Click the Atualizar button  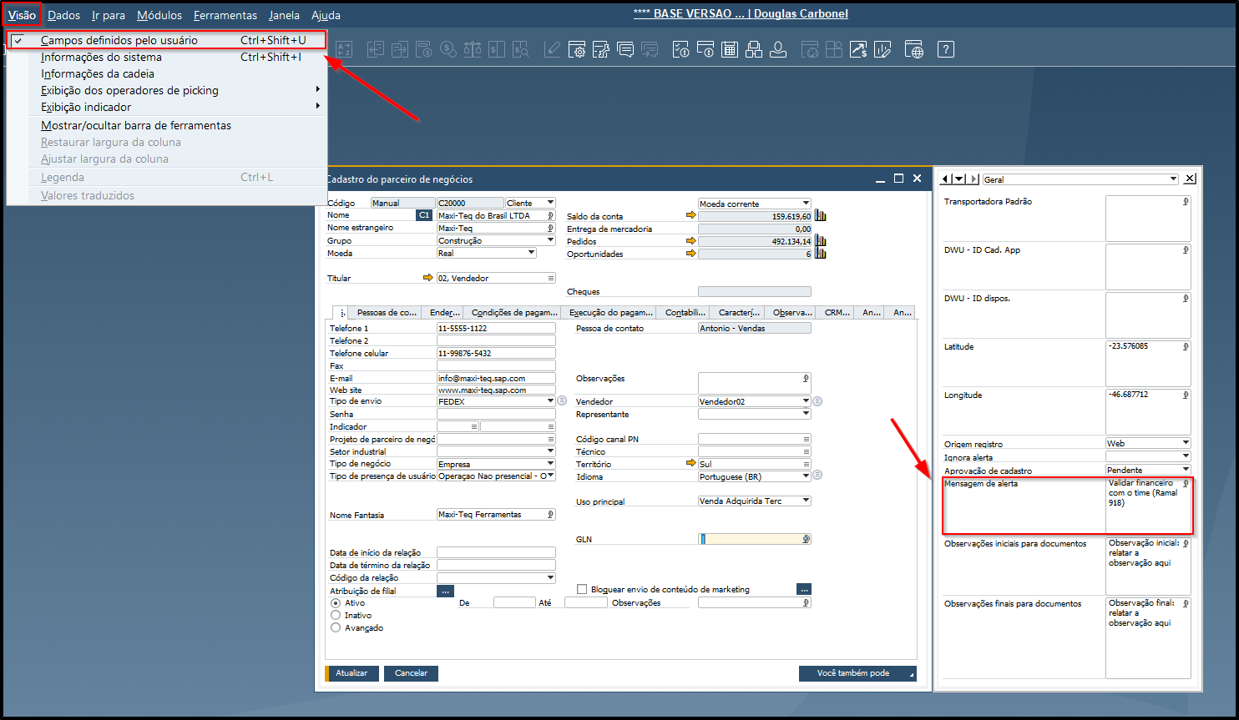351,672
